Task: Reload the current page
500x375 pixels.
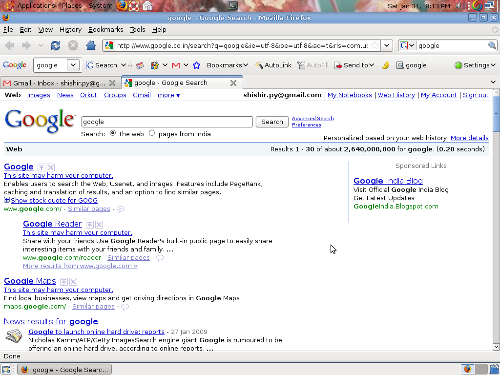Action: [56, 45]
